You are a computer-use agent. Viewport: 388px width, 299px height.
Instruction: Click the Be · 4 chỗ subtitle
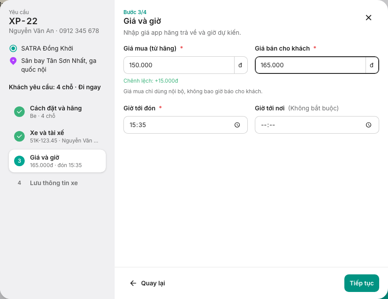[43, 116]
